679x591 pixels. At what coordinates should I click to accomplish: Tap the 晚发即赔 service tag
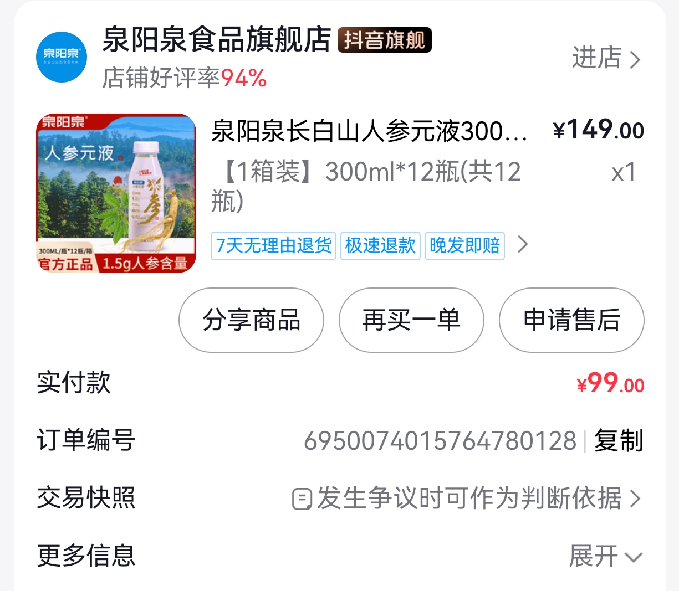(464, 245)
